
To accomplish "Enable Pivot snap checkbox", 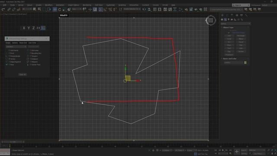I will pyautogui.click(x=9, y=53).
